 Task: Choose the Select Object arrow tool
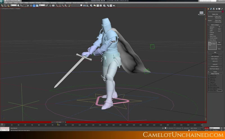point(18,6)
